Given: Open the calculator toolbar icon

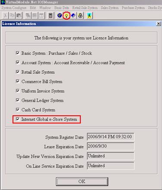Looking at the screenshot, I should pyautogui.click(x=51, y=16).
